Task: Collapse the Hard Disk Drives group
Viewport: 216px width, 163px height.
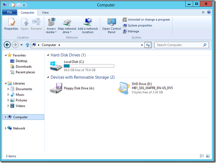Action: pyautogui.click(x=48, y=55)
